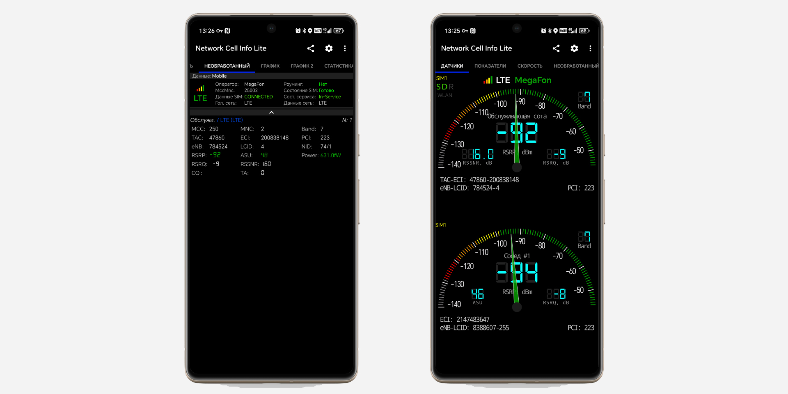Tap MccMnc value 25002
The image size is (788, 394).
(251, 91)
